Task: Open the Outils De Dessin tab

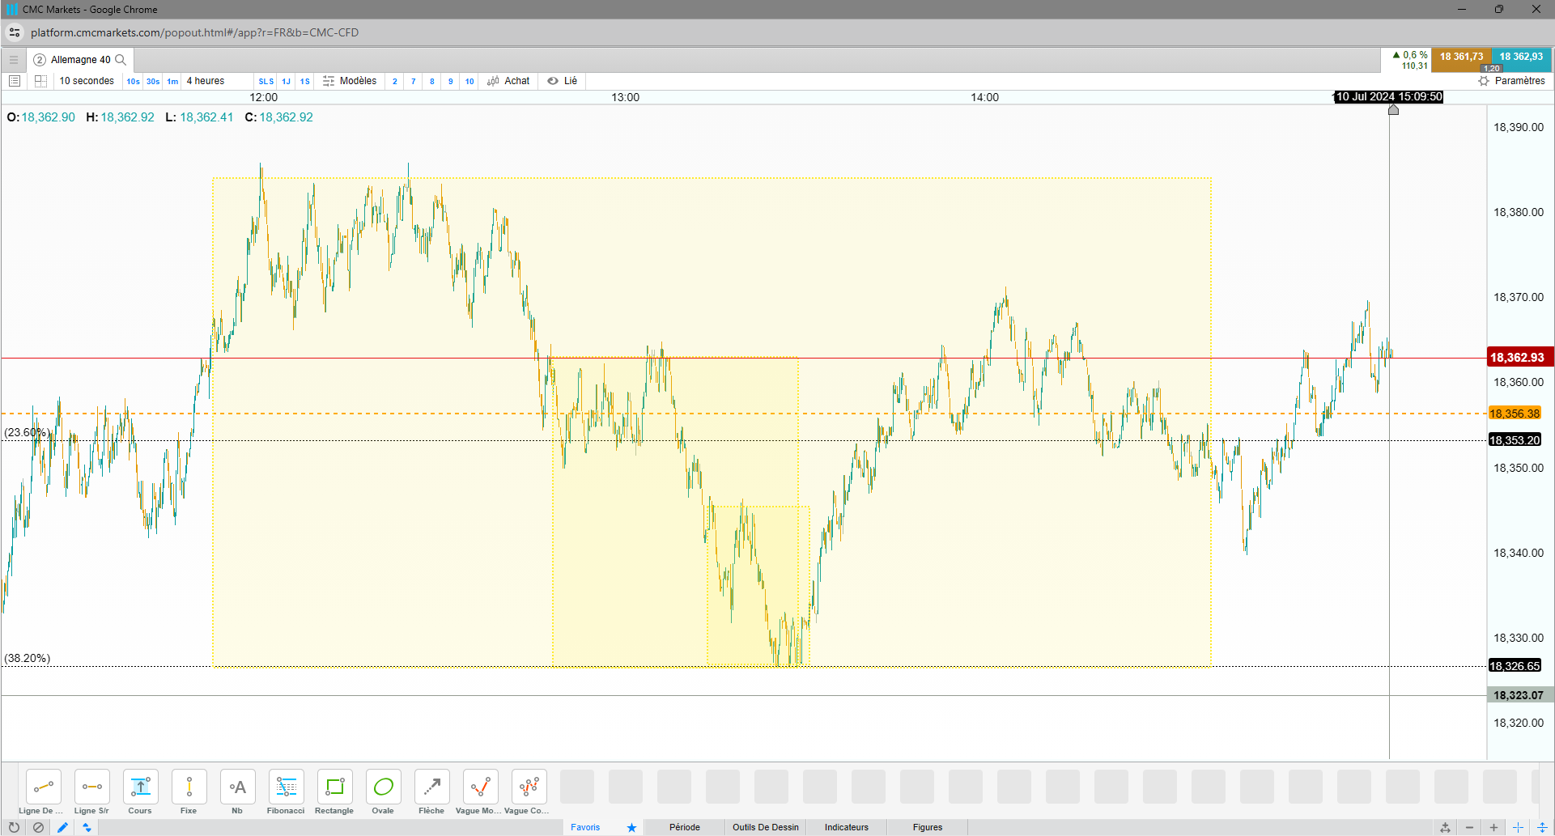Action: point(766,827)
